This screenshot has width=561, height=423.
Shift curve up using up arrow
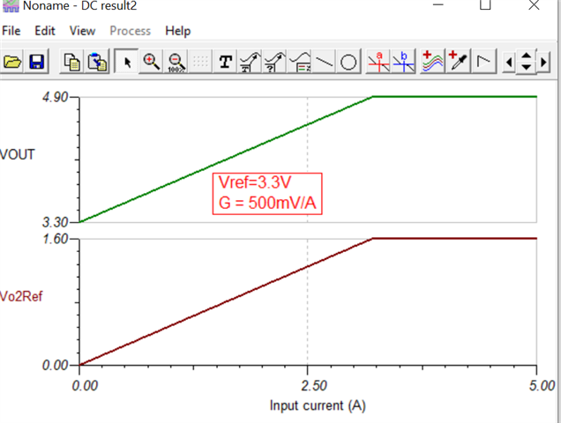[x=527, y=56]
